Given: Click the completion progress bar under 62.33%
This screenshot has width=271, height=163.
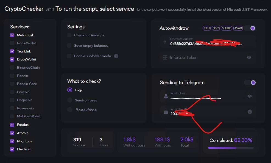Looking at the screenshot, I should pos(231,148).
